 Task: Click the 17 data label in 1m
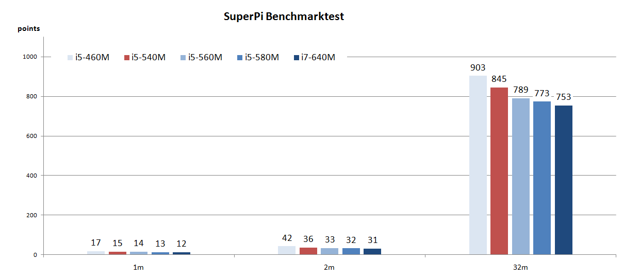click(96, 243)
